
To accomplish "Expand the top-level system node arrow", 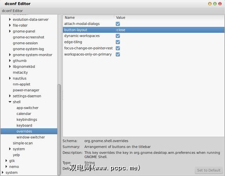I will tap(2, 172).
